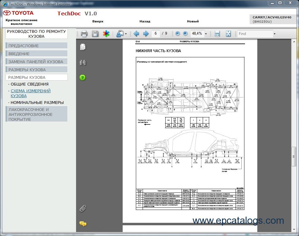Click the (BM0250U) code under the model label
Screen dimensions: 299x236
[262, 21]
